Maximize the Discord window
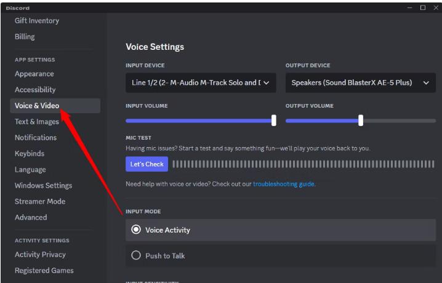Viewport: 442px width, 283px height. click(x=423, y=7)
